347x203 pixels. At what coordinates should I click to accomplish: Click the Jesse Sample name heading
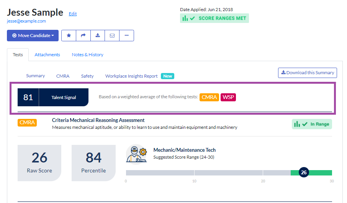pyautogui.click(x=35, y=12)
